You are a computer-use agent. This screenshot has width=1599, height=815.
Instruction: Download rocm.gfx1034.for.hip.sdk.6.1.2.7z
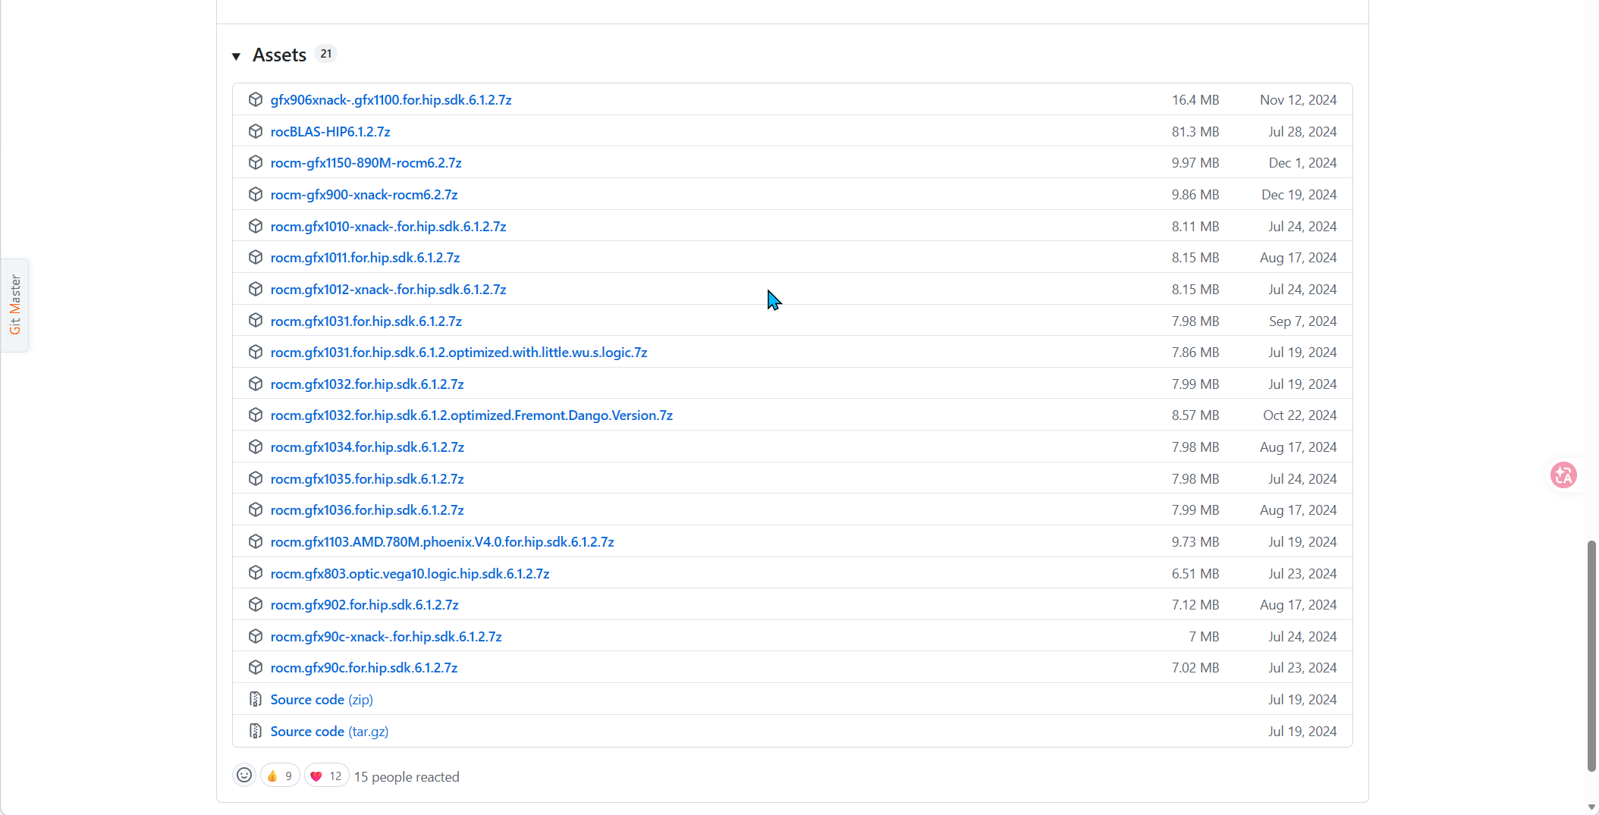[x=367, y=447]
